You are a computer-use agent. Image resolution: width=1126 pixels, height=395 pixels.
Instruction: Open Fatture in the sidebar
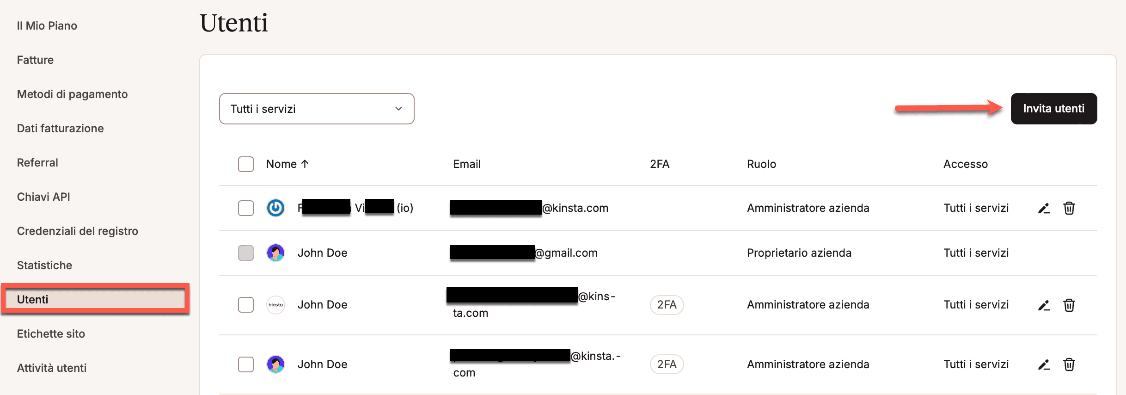(x=35, y=60)
